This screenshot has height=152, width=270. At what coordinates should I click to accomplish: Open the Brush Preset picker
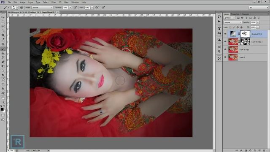pyautogui.click(x=15, y=8)
